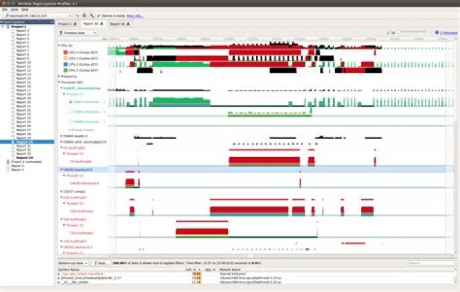Click the Search field in bottom panel
This screenshot has height=292, width=460.
point(431,263)
